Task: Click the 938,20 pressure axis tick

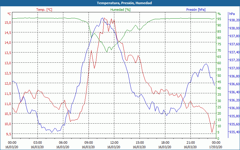Action: click(x=234, y=20)
